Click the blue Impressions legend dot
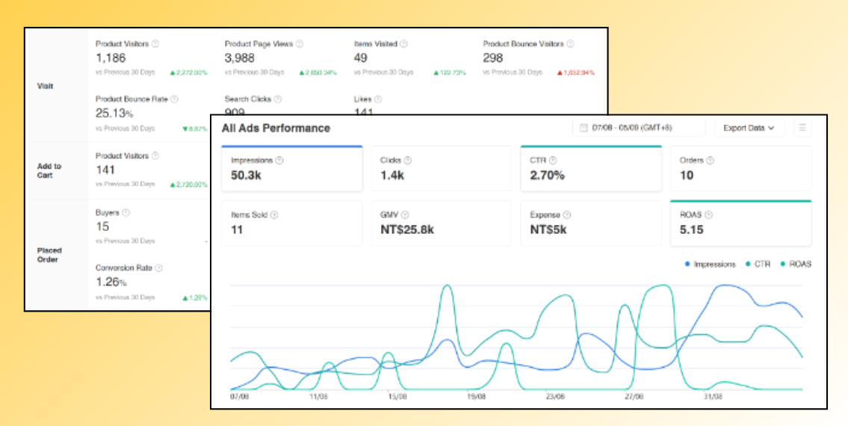848x426 pixels. click(687, 265)
